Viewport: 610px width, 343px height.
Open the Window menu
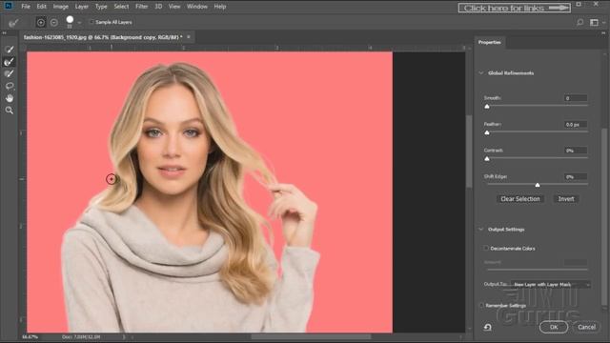[197, 7]
